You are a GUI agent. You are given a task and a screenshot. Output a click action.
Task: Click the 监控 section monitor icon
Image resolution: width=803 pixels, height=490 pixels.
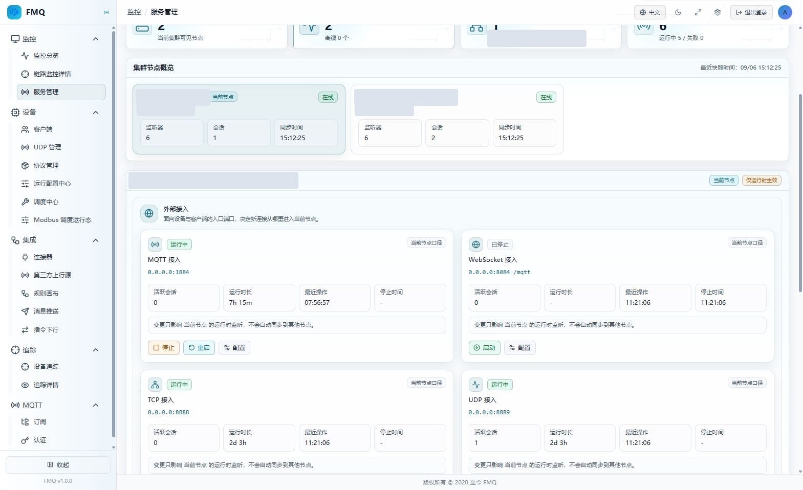15,39
